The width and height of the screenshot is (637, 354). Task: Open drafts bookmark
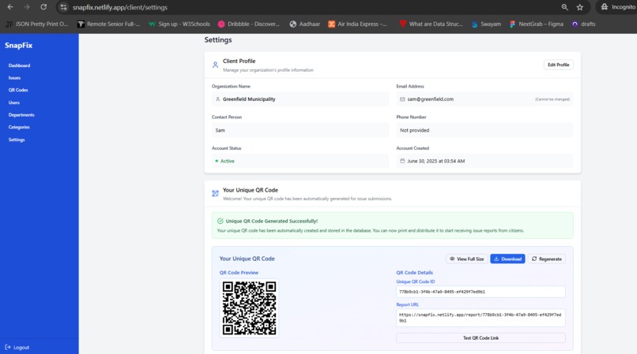click(x=584, y=24)
